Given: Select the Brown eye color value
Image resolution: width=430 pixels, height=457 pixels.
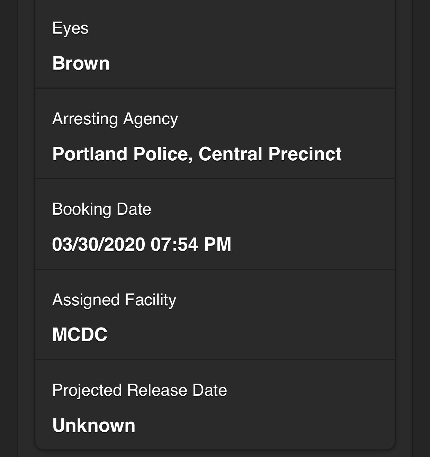Looking at the screenshot, I should click(x=81, y=63).
